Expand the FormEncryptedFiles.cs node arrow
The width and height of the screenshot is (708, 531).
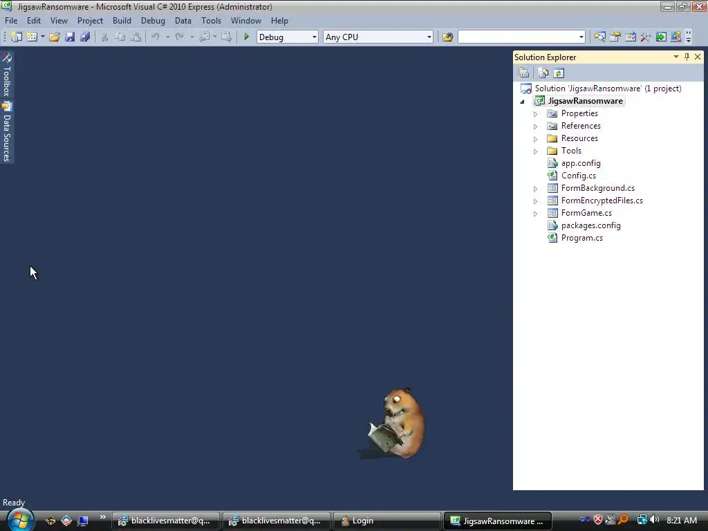[x=536, y=201]
